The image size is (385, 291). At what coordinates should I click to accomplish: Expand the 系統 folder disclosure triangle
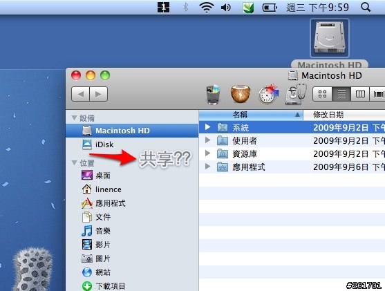(208, 127)
